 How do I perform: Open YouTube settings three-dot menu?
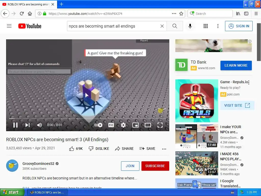coord(218,26)
